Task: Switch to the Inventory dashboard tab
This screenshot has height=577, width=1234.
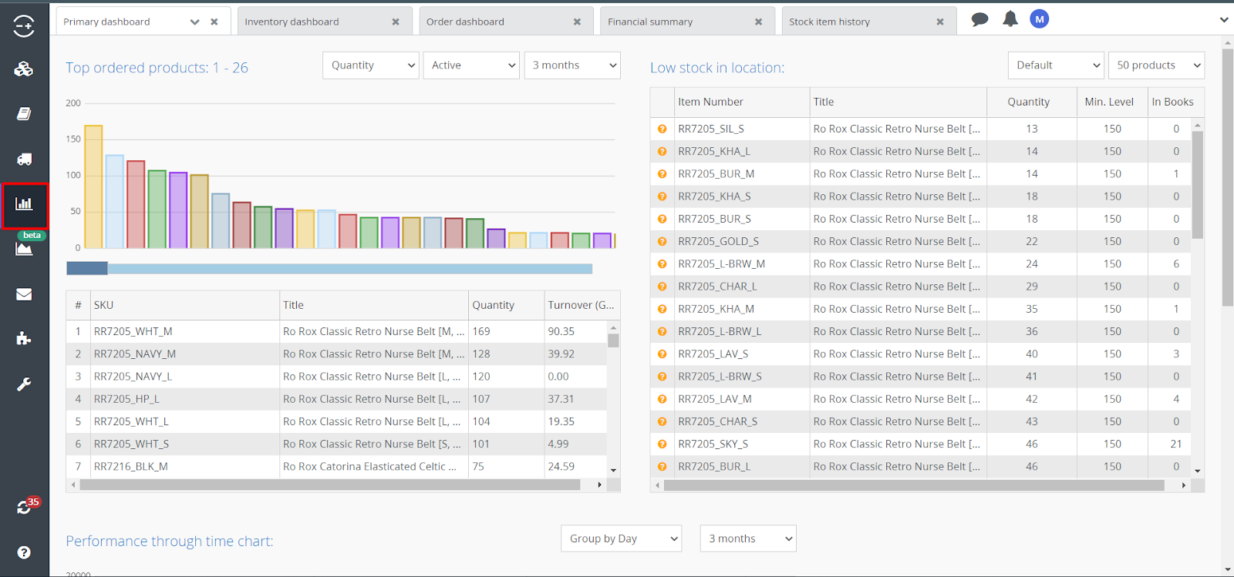Action: pos(292,22)
